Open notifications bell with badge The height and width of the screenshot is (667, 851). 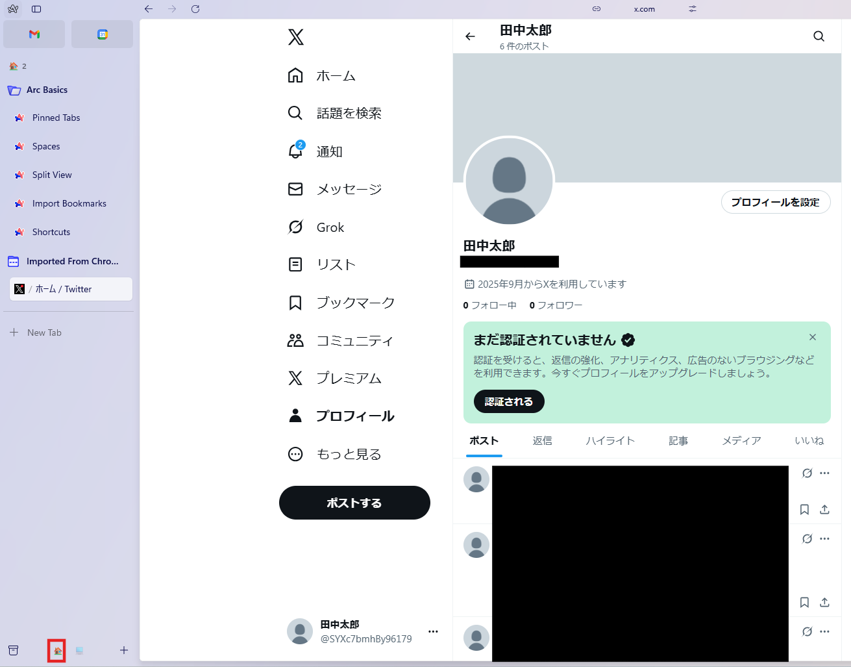tap(295, 151)
